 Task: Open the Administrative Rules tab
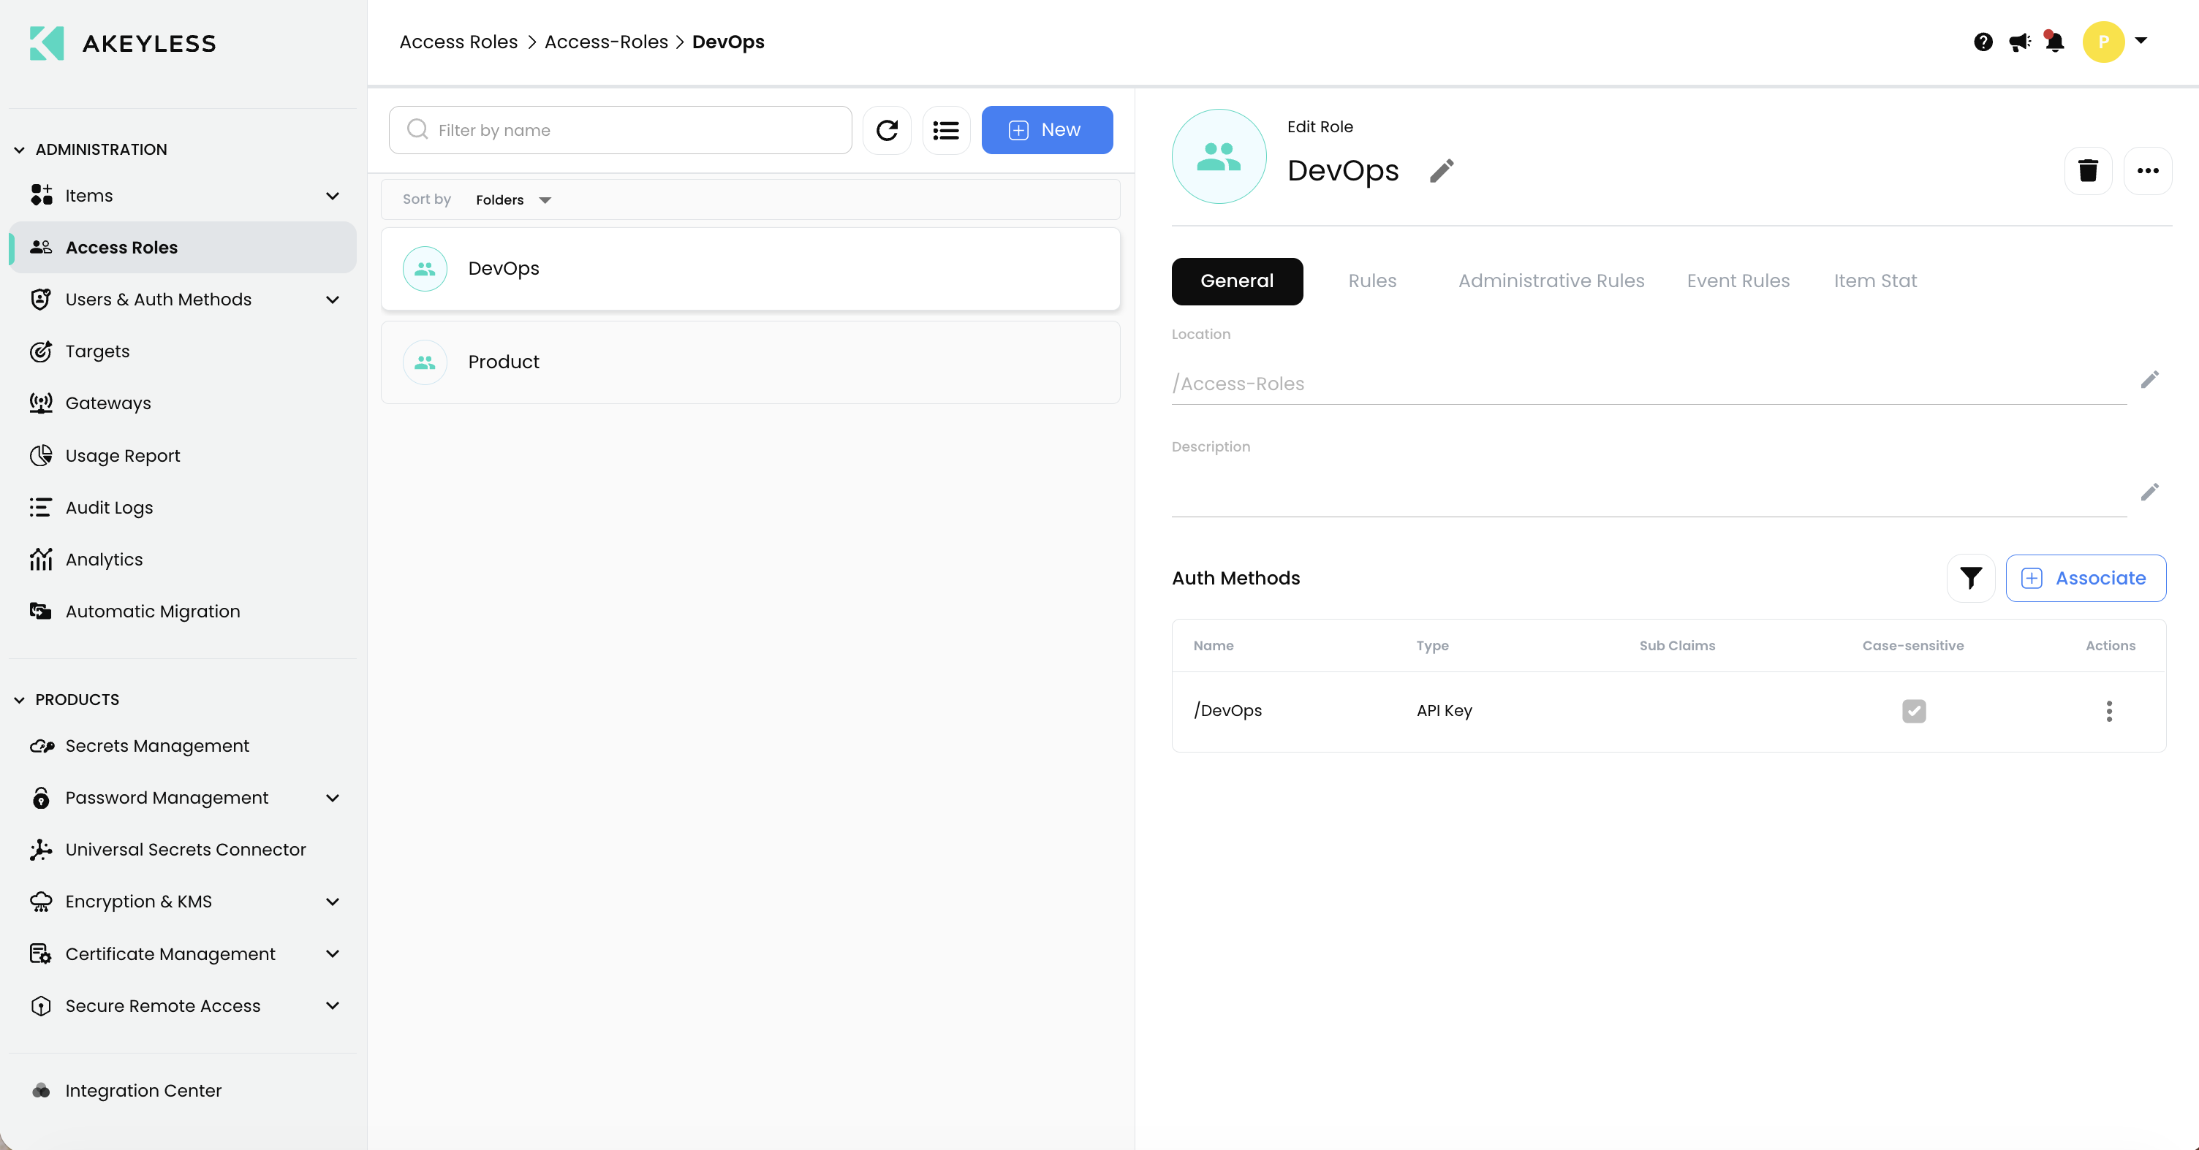[1551, 281]
